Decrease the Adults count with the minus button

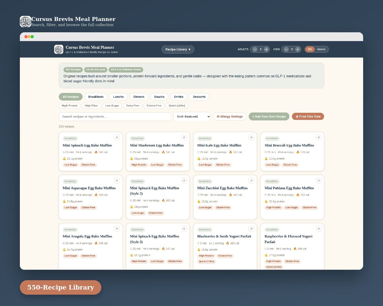click(x=255, y=49)
